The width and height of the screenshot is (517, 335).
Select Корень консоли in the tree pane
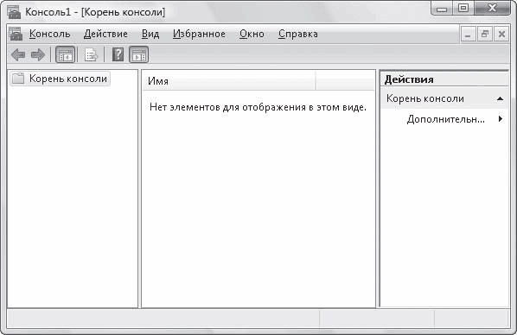pos(60,79)
